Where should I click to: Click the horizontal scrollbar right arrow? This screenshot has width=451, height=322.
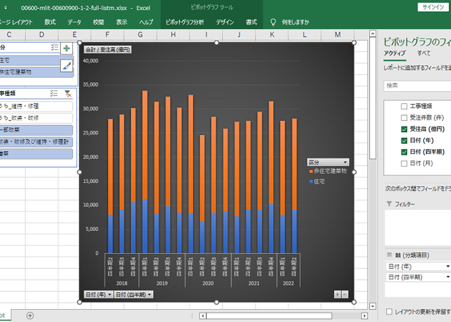(x=365, y=316)
